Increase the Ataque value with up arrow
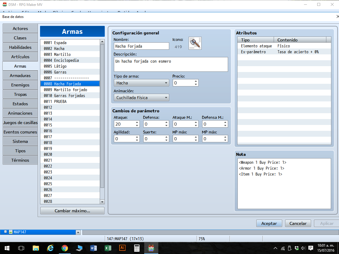339x254 pixels. [137, 123]
